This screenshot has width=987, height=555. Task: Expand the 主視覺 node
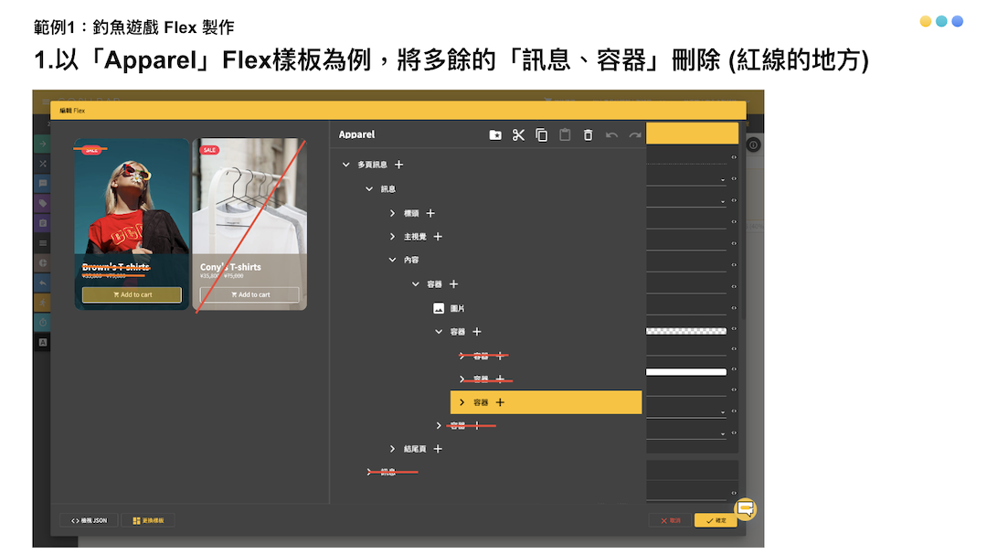[x=392, y=237]
